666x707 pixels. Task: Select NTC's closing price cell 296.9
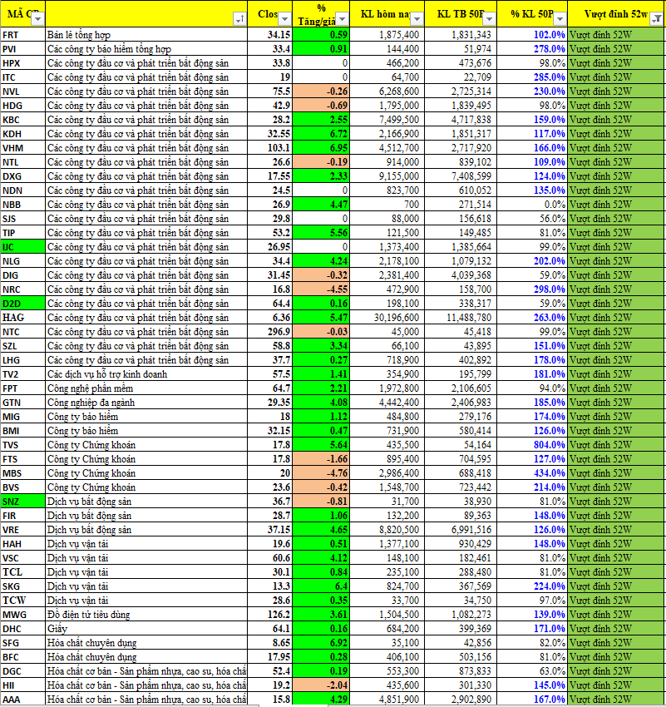(x=271, y=332)
